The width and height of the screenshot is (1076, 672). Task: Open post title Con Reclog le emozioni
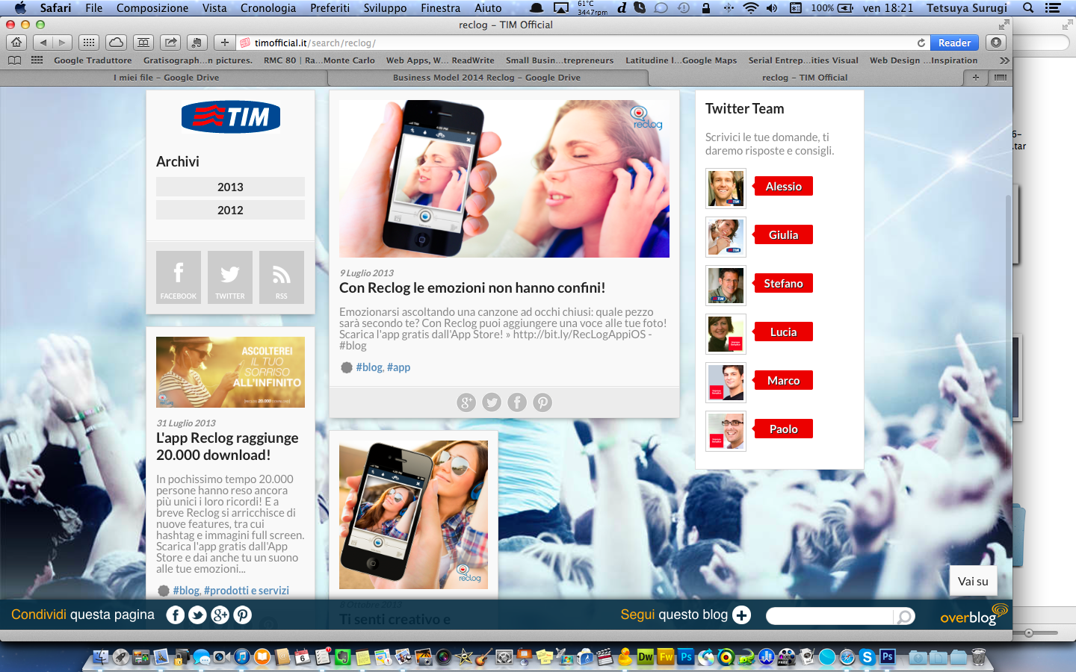coord(472,288)
